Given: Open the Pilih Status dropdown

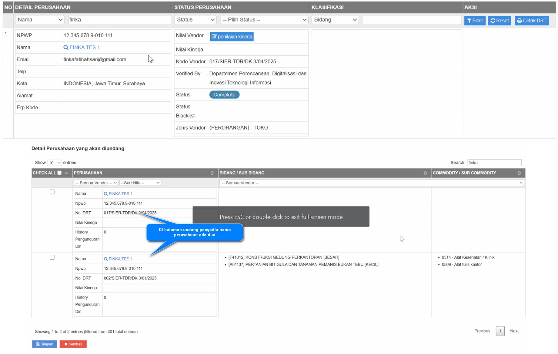Looking at the screenshot, I should click(265, 20).
